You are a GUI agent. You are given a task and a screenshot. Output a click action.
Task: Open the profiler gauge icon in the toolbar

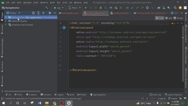point(111,8)
